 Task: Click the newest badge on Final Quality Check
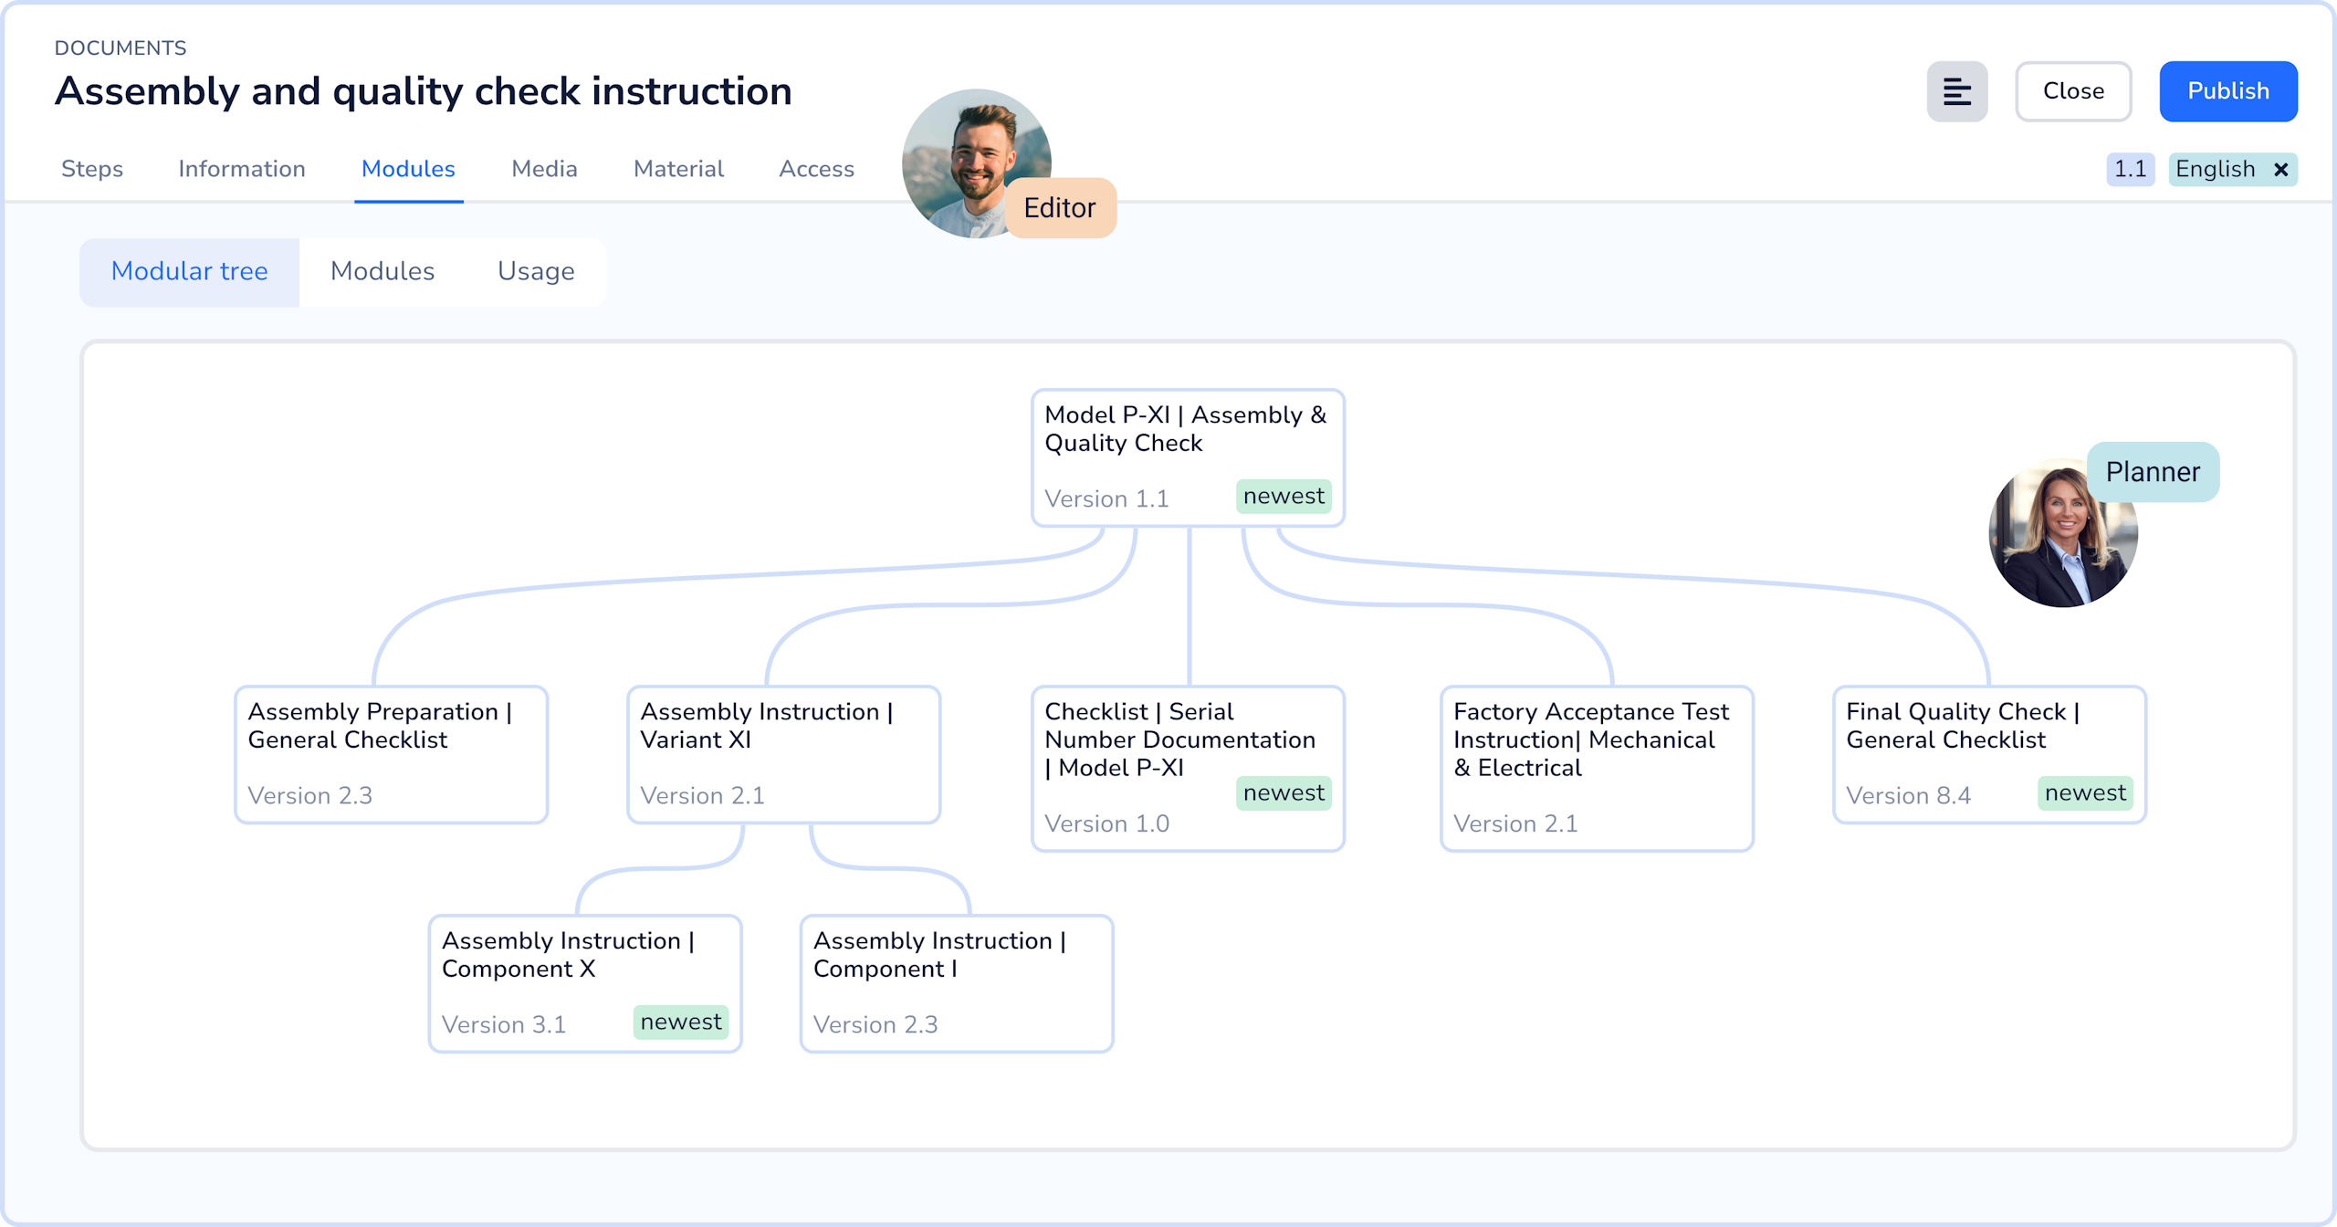coord(2085,793)
